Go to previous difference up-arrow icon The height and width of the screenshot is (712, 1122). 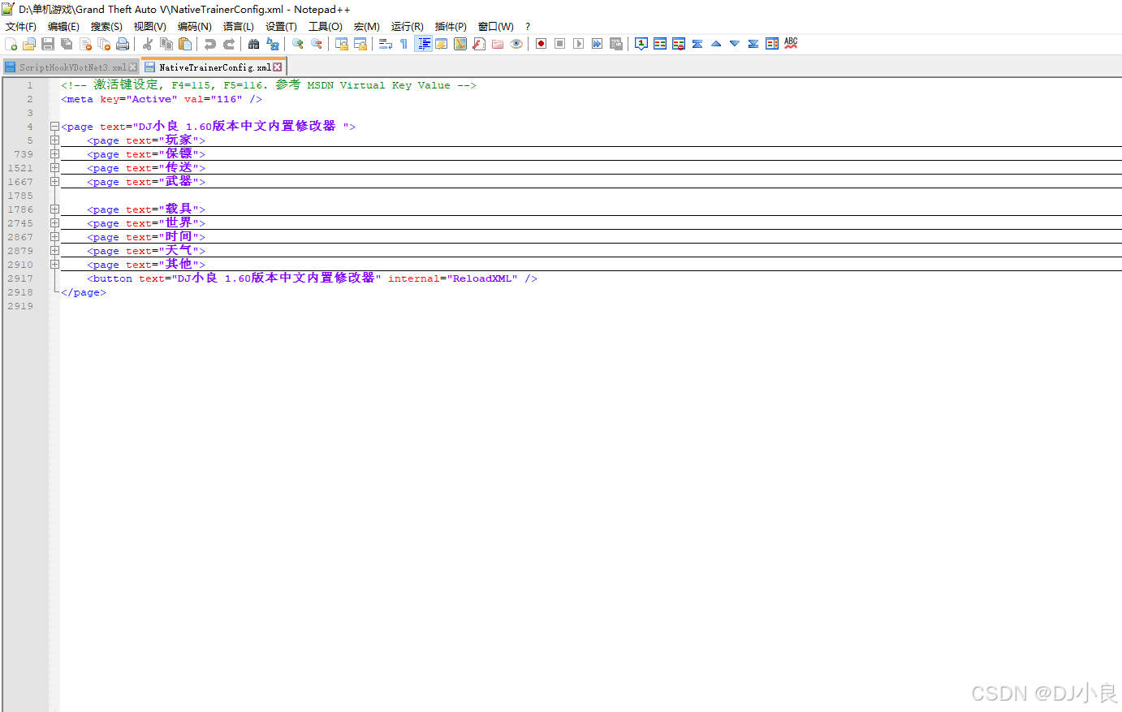click(716, 44)
